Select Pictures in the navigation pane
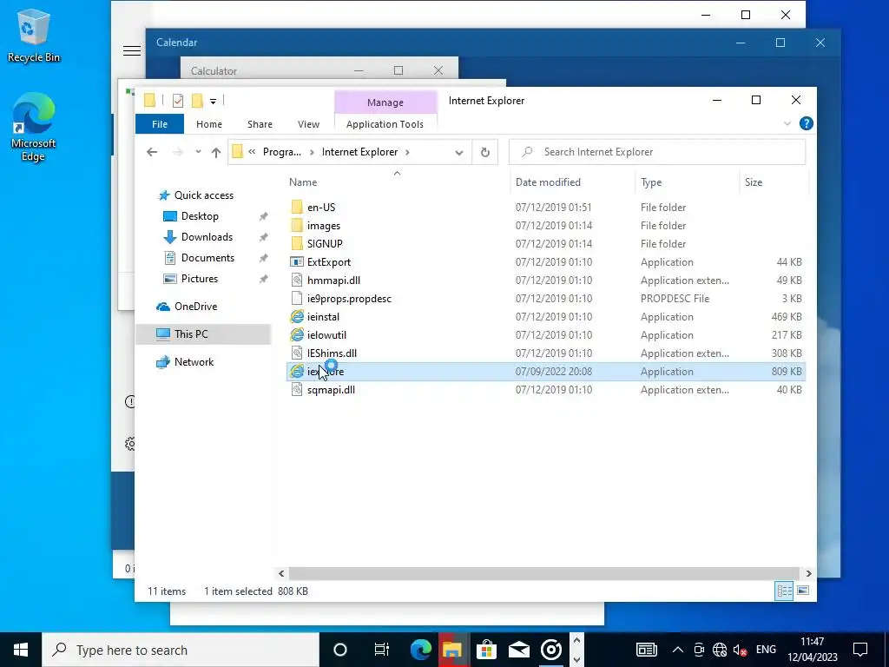This screenshot has width=889, height=667. [x=199, y=279]
